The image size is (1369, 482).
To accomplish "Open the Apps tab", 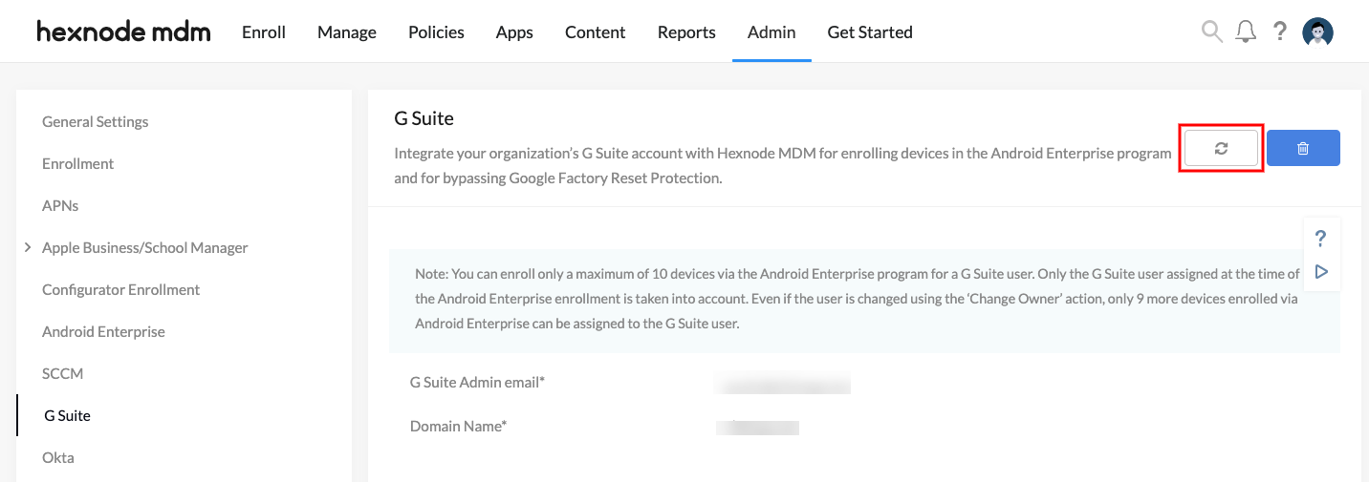I will tap(514, 31).
